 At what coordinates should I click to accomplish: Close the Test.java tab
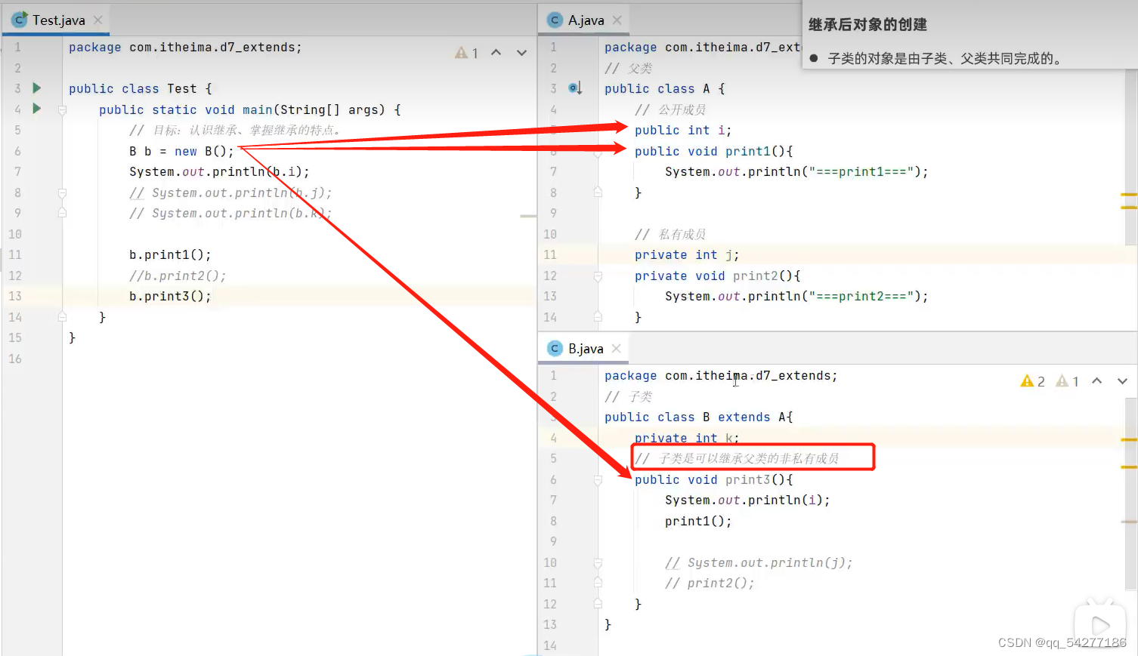tap(98, 20)
